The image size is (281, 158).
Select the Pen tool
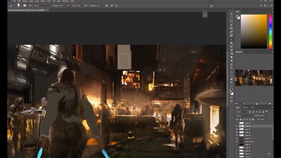(x=231, y=65)
